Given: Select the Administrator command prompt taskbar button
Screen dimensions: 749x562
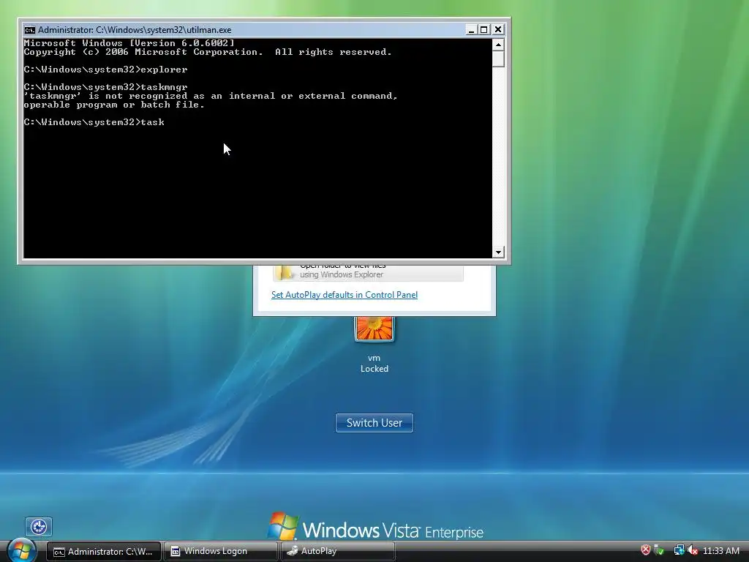Looking at the screenshot, I should point(103,552).
